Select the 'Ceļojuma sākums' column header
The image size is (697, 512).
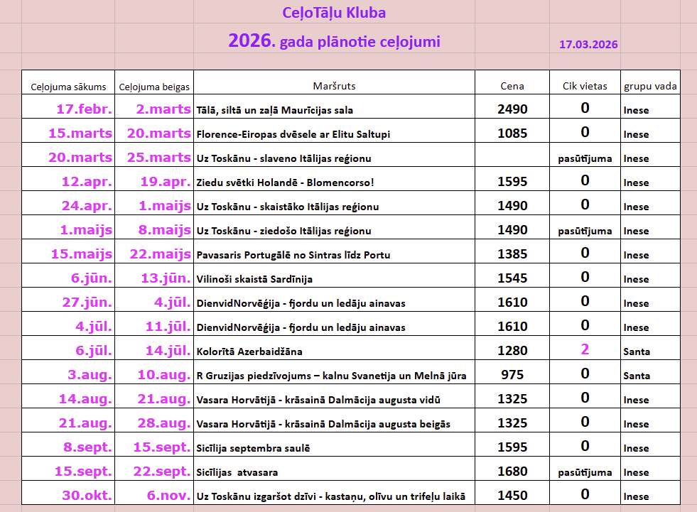68,87
